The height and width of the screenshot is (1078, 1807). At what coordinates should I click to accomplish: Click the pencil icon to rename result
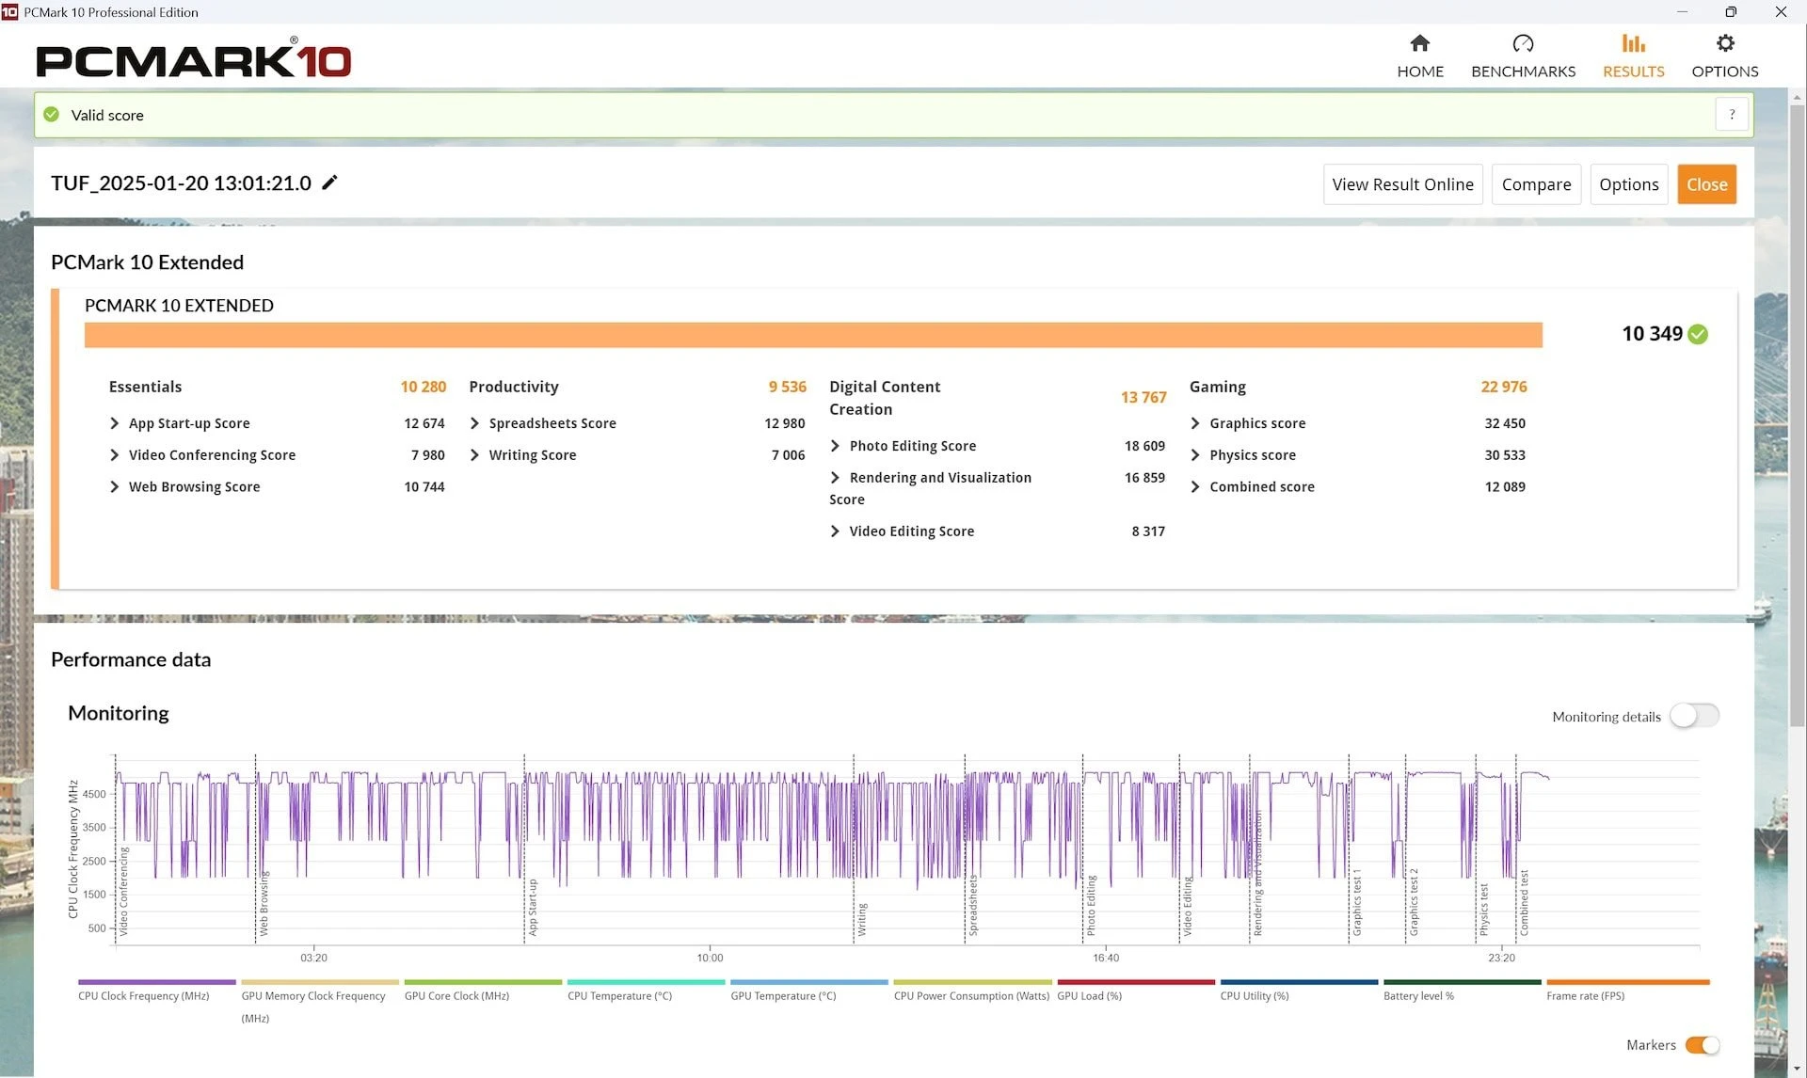[329, 182]
